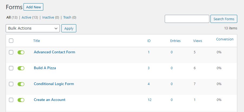Check the select-all checkbox in table header
The width and height of the screenshot is (244, 112).
coord(11,41)
